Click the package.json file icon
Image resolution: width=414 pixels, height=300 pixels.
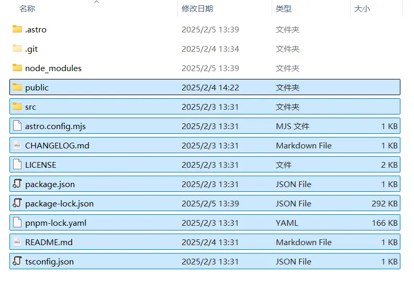click(17, 184)
